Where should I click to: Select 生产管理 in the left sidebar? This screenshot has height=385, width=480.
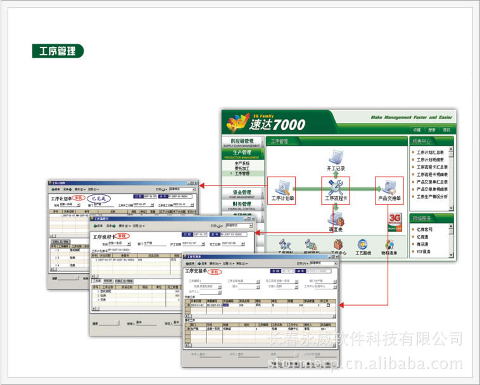click(242, 154)
